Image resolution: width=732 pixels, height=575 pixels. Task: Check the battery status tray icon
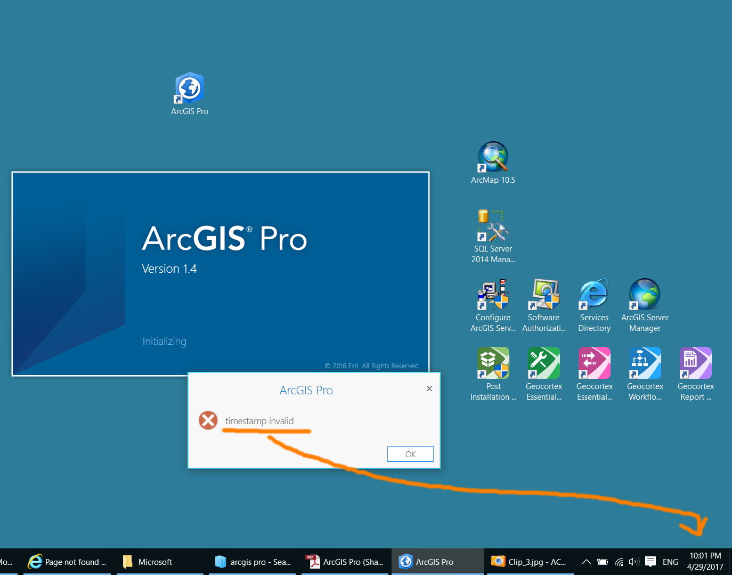pos(603,562)
